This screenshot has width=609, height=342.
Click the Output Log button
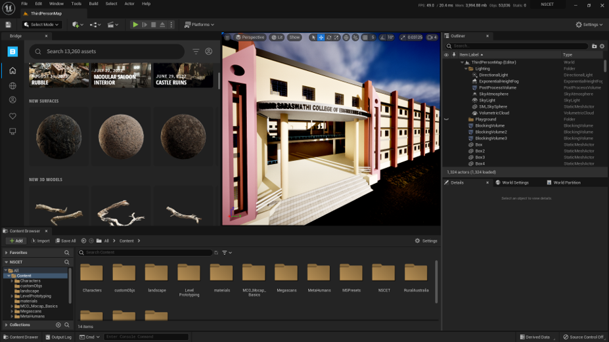[x=58, y=337]
